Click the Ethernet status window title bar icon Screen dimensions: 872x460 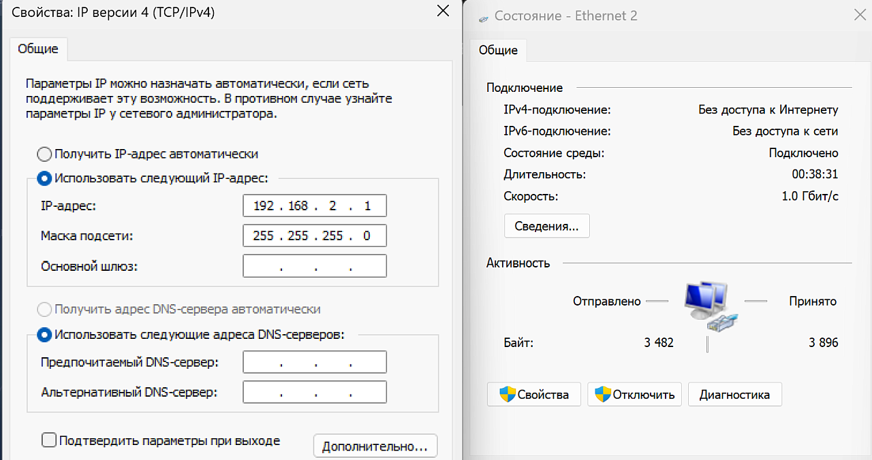tap(482, 15)
